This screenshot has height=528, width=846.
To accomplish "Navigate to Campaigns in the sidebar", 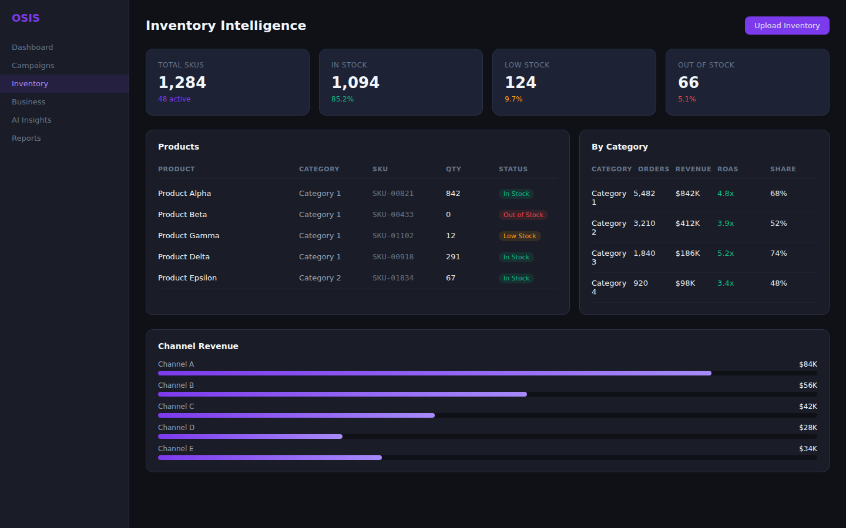I will click(33, 65).
